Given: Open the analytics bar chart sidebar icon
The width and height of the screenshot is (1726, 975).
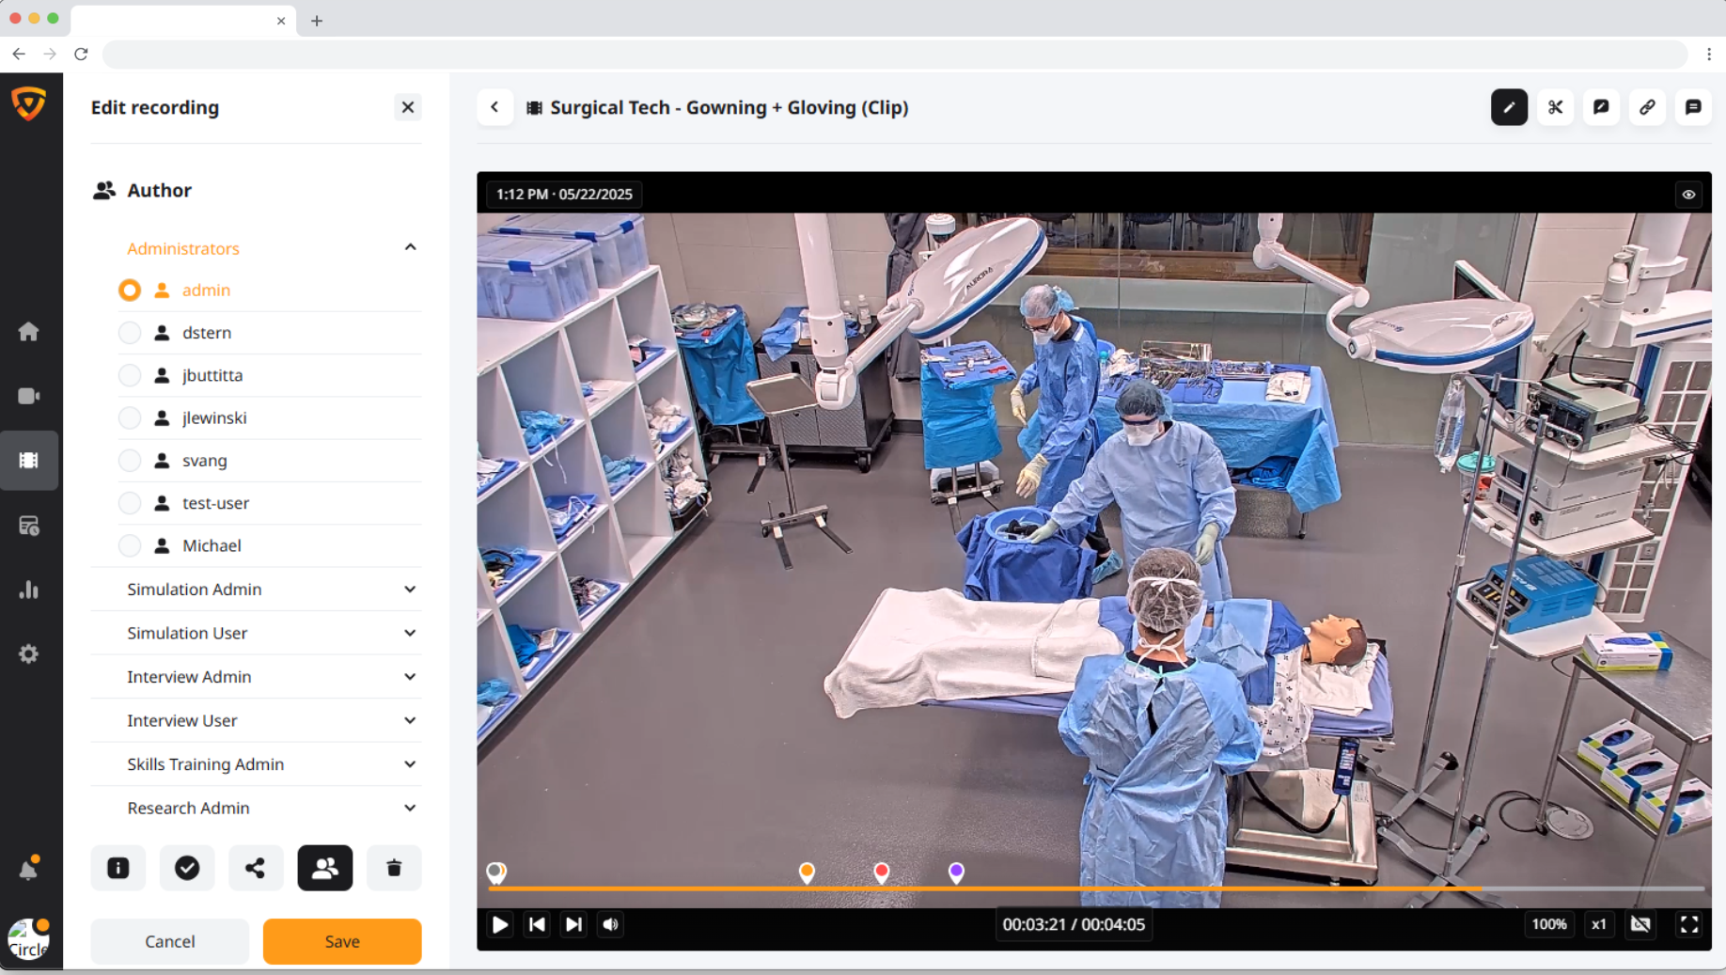Looking at the screenshot, I should 28,590.
